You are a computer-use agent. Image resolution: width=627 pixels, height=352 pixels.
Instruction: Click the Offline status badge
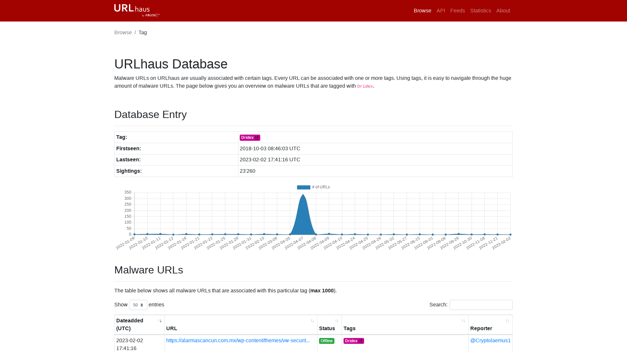327,341
